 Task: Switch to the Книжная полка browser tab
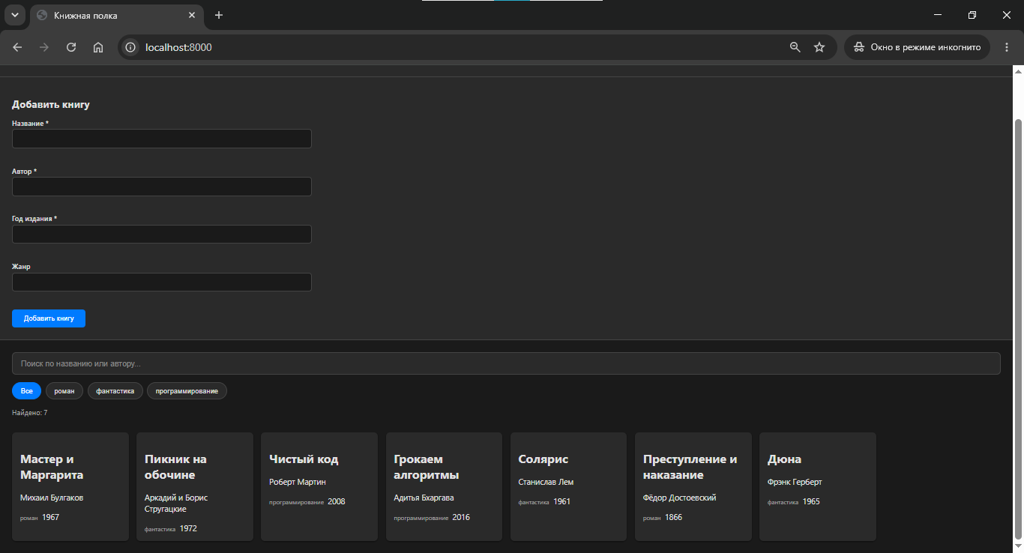116,15
